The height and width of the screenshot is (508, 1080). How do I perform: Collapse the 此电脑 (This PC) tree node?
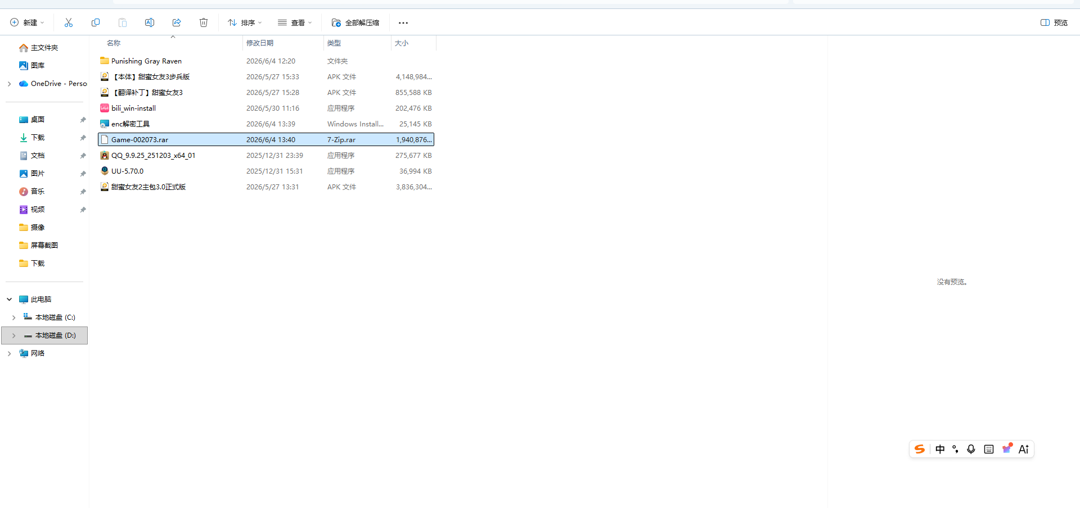coord(9,300)
